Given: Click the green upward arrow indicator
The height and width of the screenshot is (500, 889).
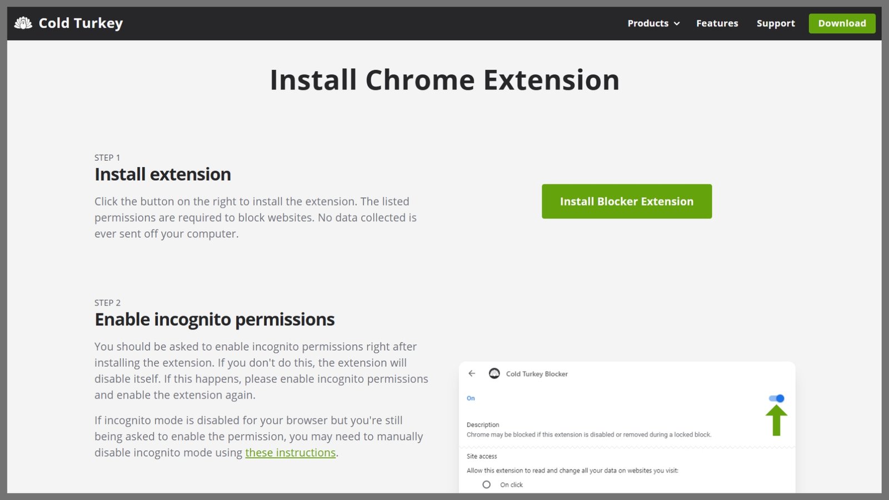Looking at the screenshot, I should 776,421.
